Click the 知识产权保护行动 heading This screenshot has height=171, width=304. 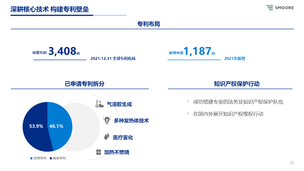(x=237, y=84)
